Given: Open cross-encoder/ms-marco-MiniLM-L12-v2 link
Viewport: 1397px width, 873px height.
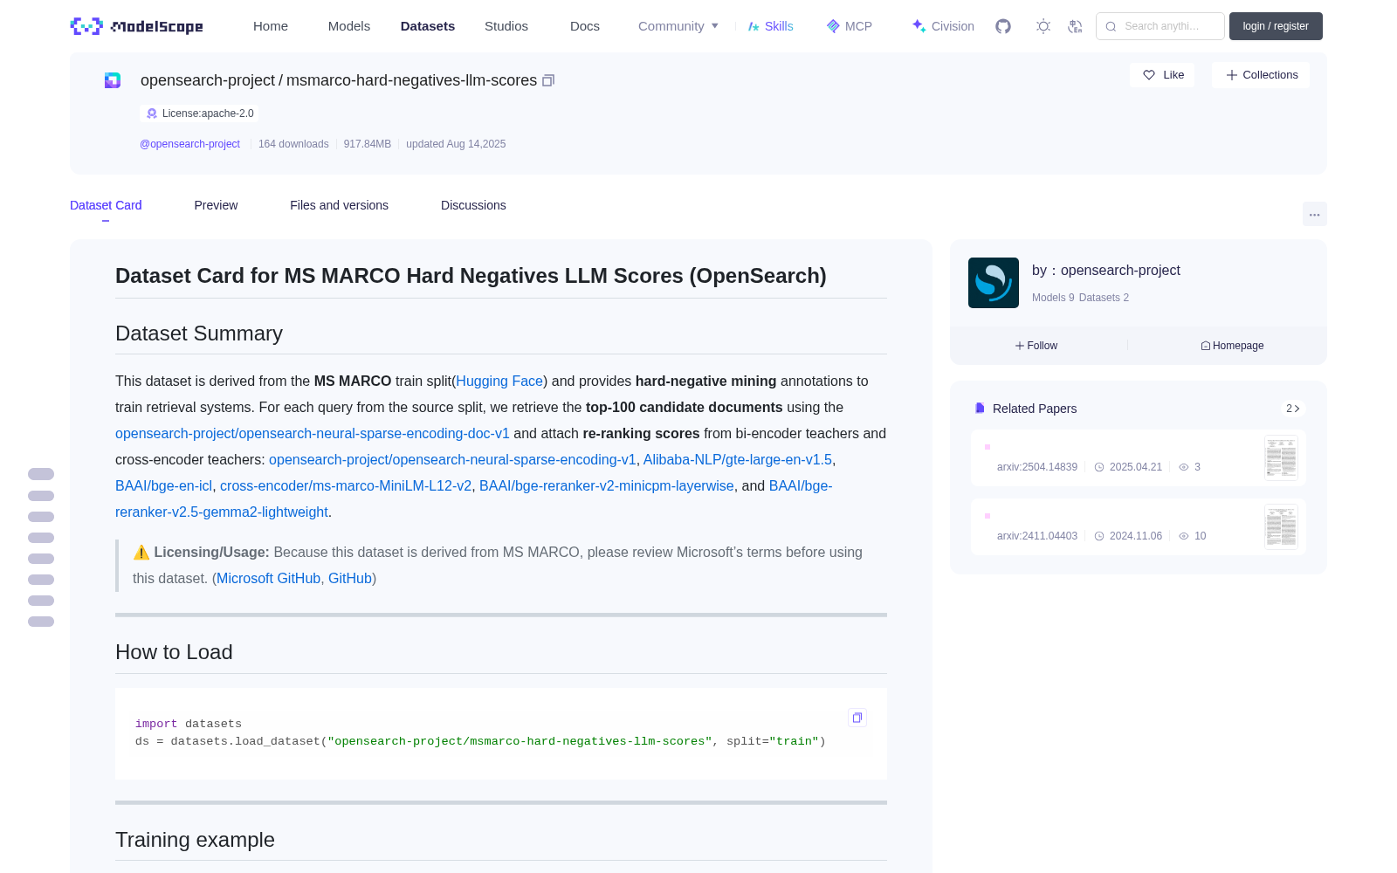Looking at the screenshot, I should pos(346,486).
